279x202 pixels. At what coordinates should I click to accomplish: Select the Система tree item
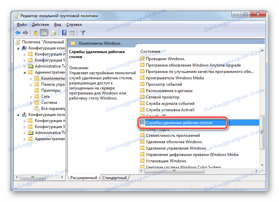(49, 102)
